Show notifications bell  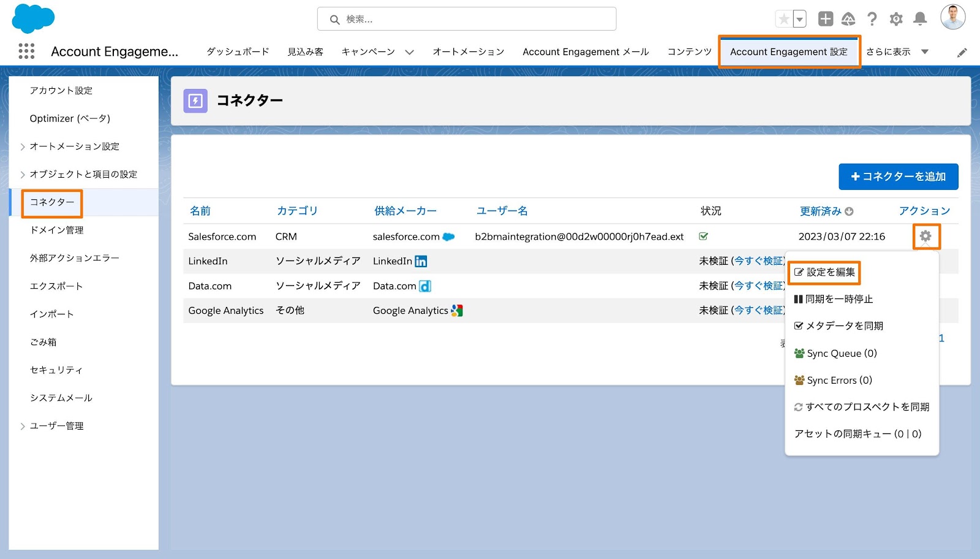tap(920, 19)
